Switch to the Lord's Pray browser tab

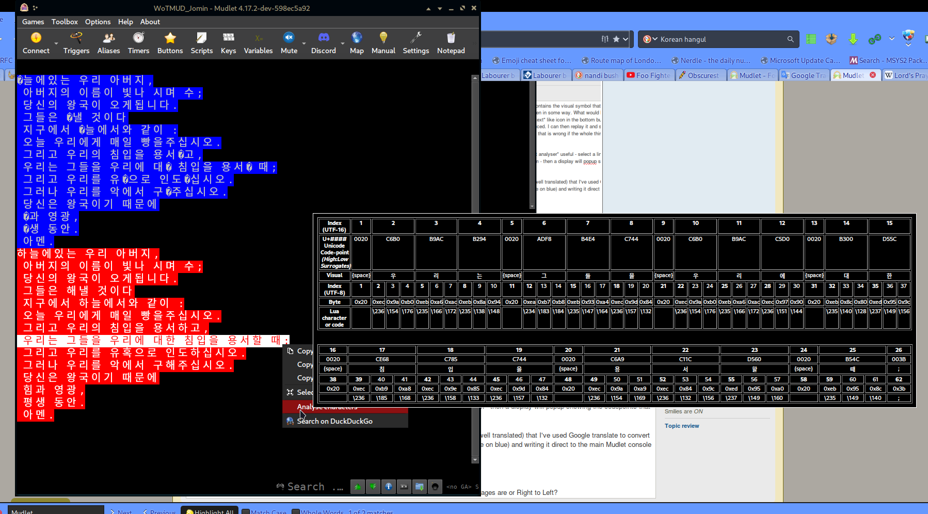(905, 75)
